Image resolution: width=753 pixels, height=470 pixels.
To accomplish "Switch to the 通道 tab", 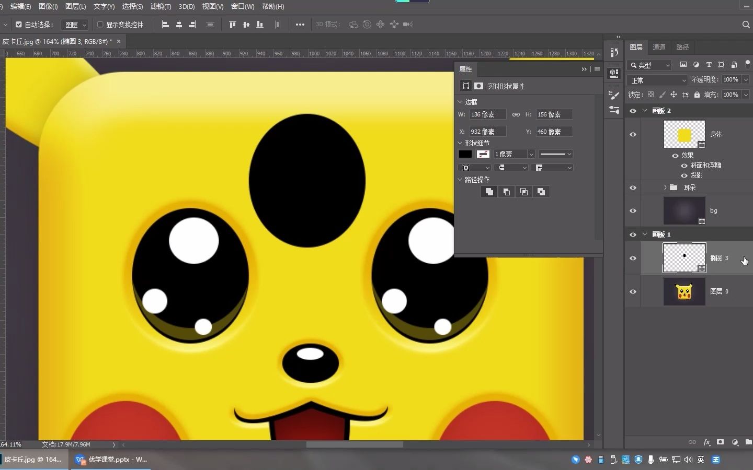I will [x=659, y=47].
